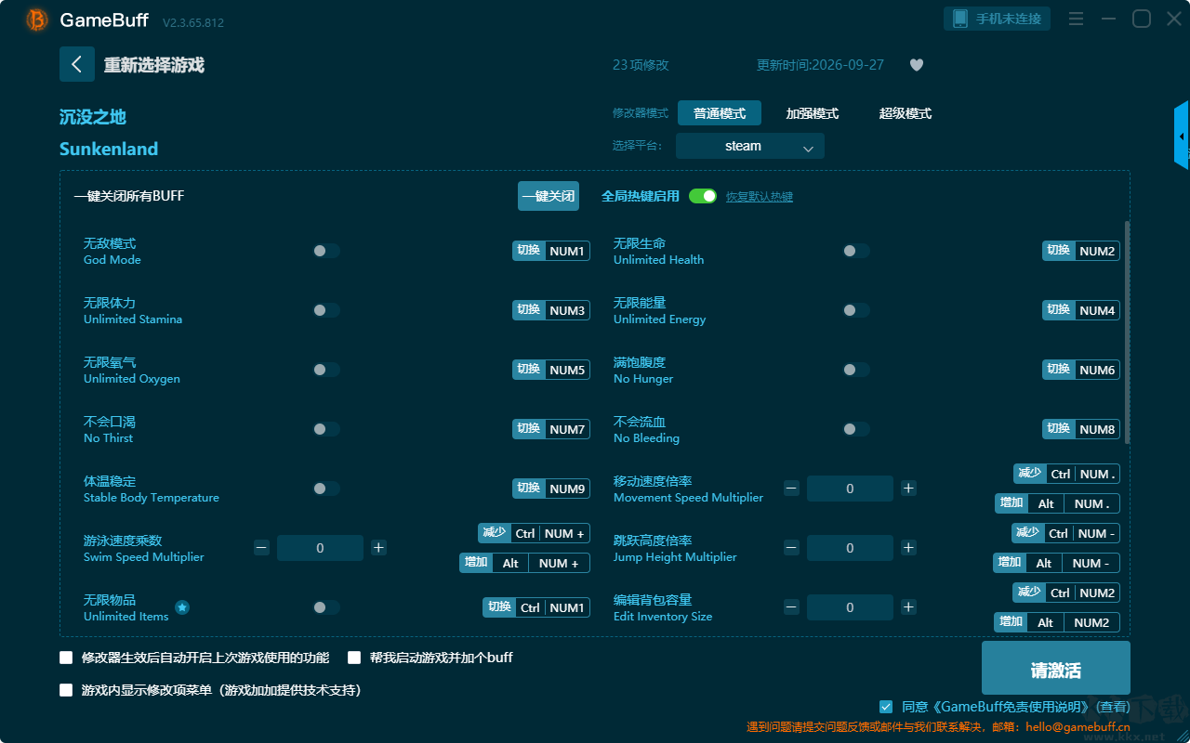Enable Unlimited Health switch

pos(856,251)
